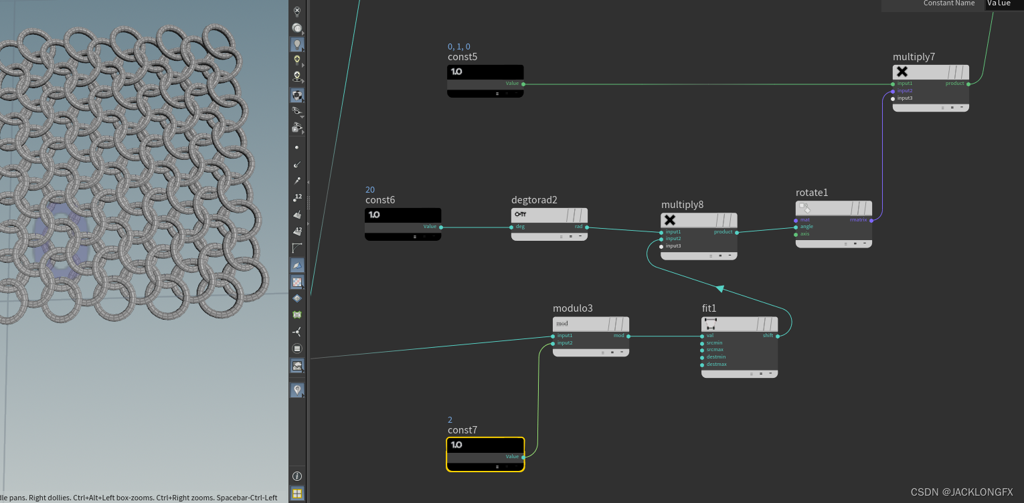Click the shift output on fit1

[777, 335]
